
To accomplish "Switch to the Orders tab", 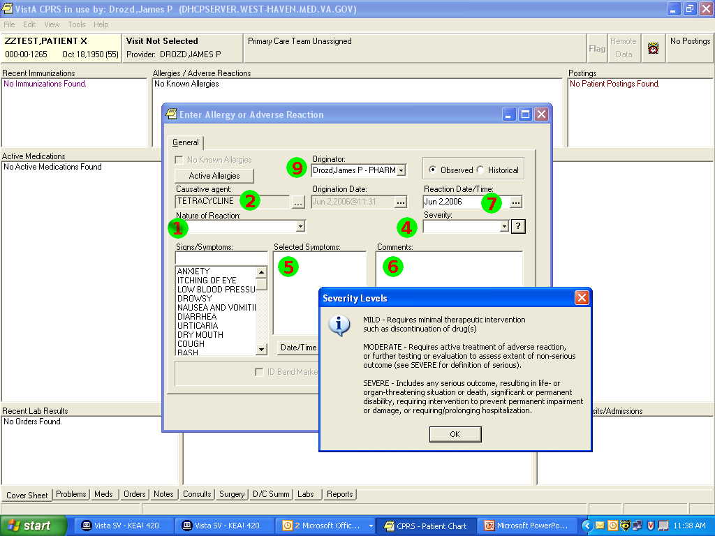I will point(134,494).
